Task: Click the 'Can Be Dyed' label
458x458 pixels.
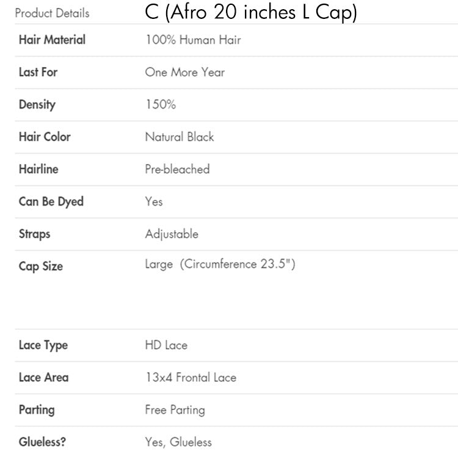Action: click(x=51, y=202)
